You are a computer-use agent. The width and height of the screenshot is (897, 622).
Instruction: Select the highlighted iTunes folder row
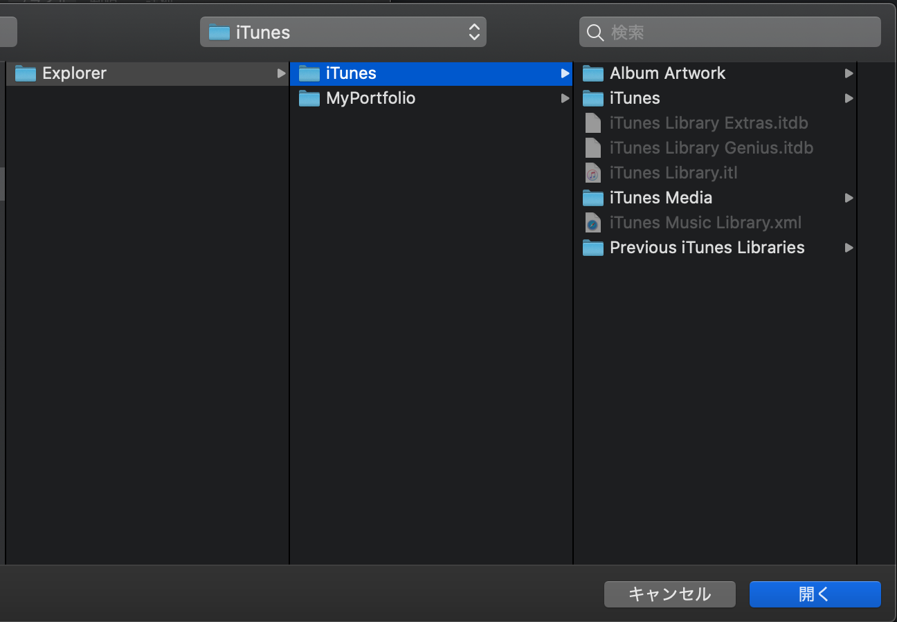click(x=429, y=73)
